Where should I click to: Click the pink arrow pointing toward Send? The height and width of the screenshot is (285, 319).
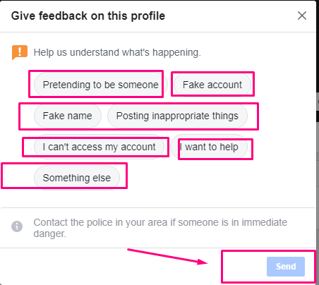click(x=167, y=256)
